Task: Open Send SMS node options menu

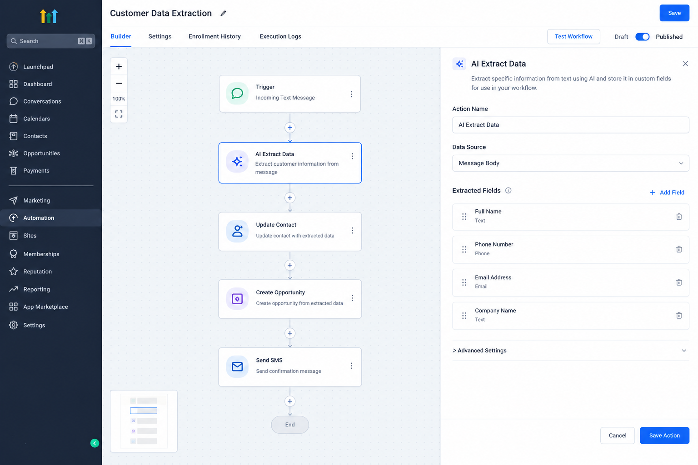Action: tap(351, 366)
